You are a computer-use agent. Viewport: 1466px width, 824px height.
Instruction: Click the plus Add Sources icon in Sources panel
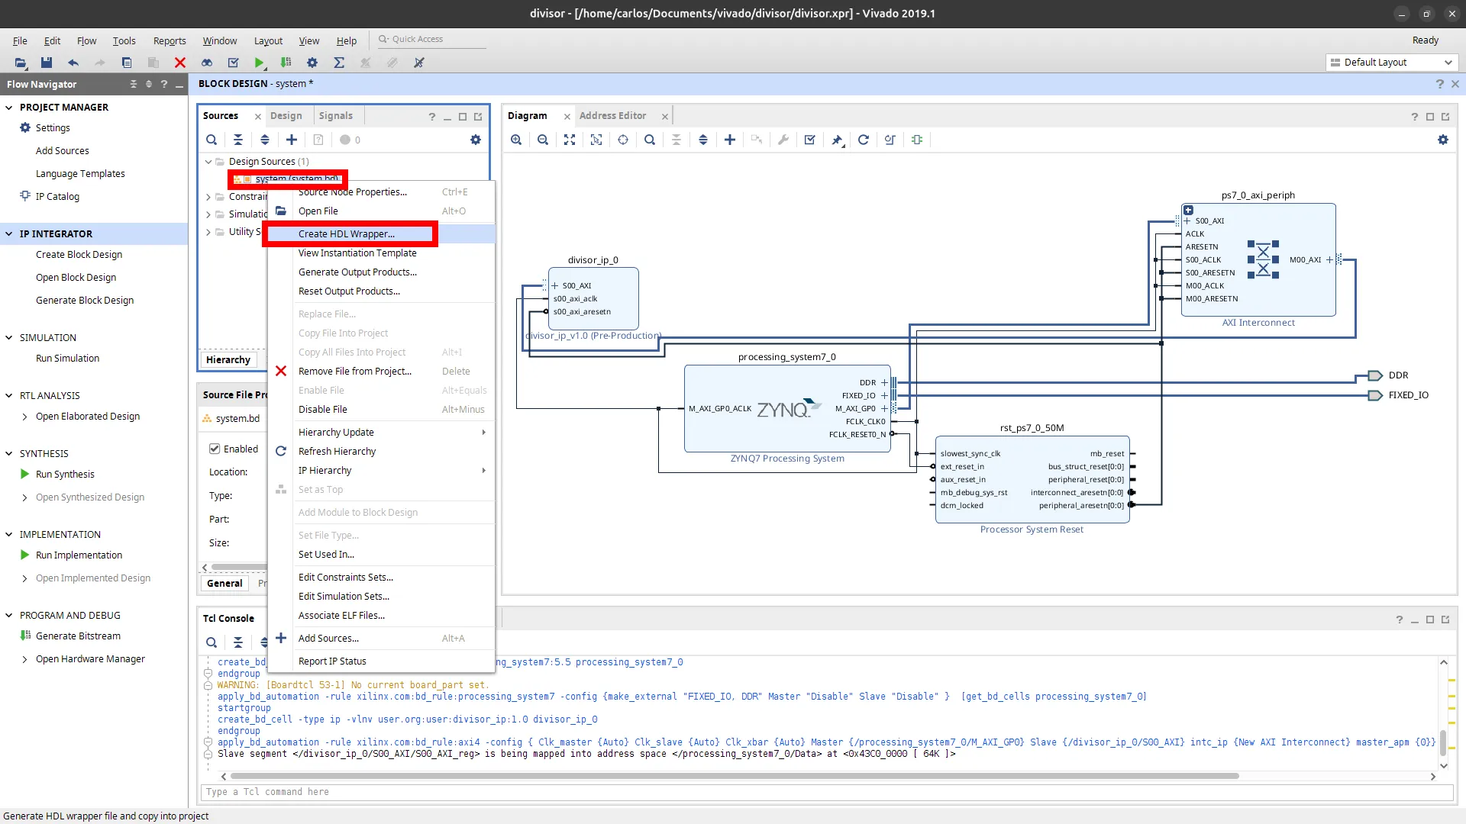(292, 140)
